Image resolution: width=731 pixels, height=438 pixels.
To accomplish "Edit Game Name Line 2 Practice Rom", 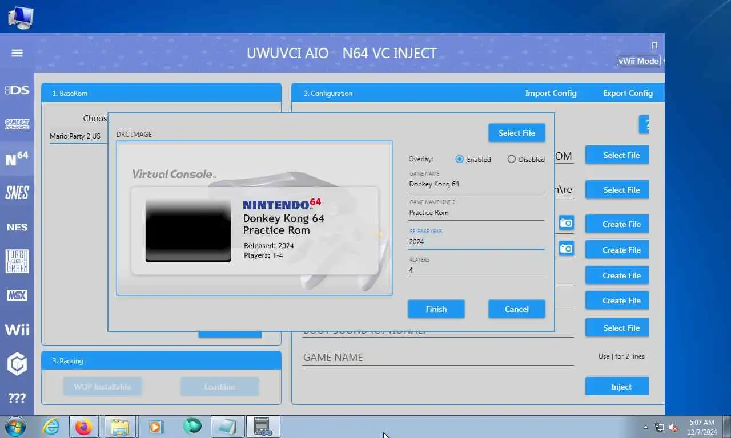I will point(476,213).
